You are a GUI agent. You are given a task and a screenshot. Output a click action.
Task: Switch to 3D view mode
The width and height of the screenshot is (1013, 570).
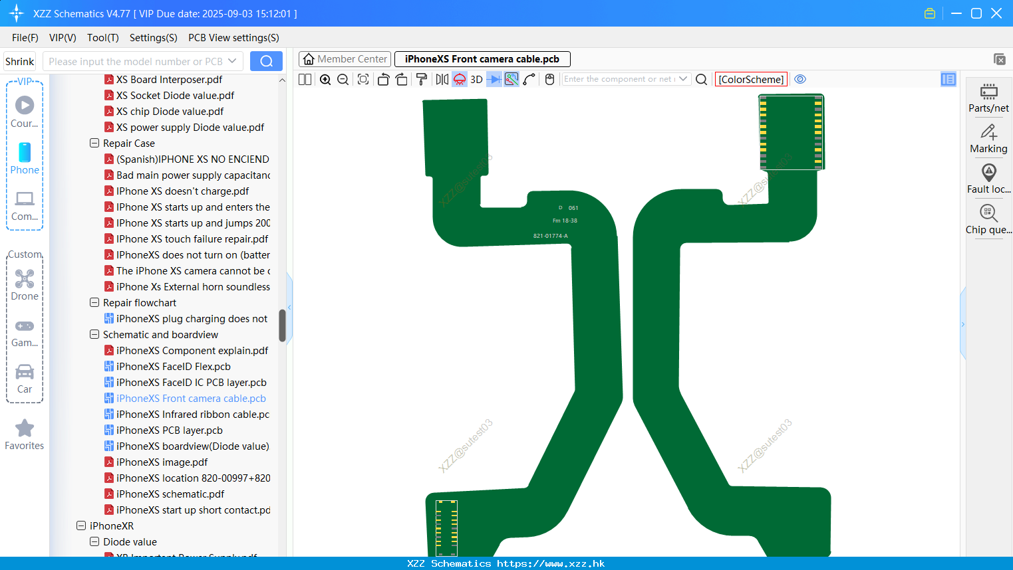[476, 79]
